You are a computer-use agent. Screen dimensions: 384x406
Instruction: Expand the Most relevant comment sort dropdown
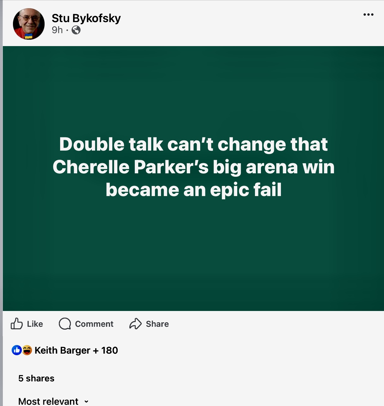point(53,401)
